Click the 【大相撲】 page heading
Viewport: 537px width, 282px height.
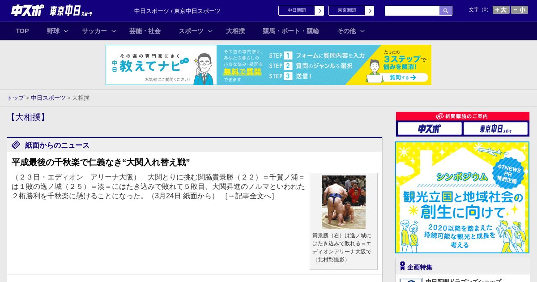tap(27, 117)
